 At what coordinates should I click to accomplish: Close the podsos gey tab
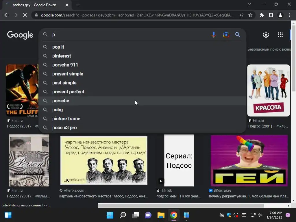[67, 5]
